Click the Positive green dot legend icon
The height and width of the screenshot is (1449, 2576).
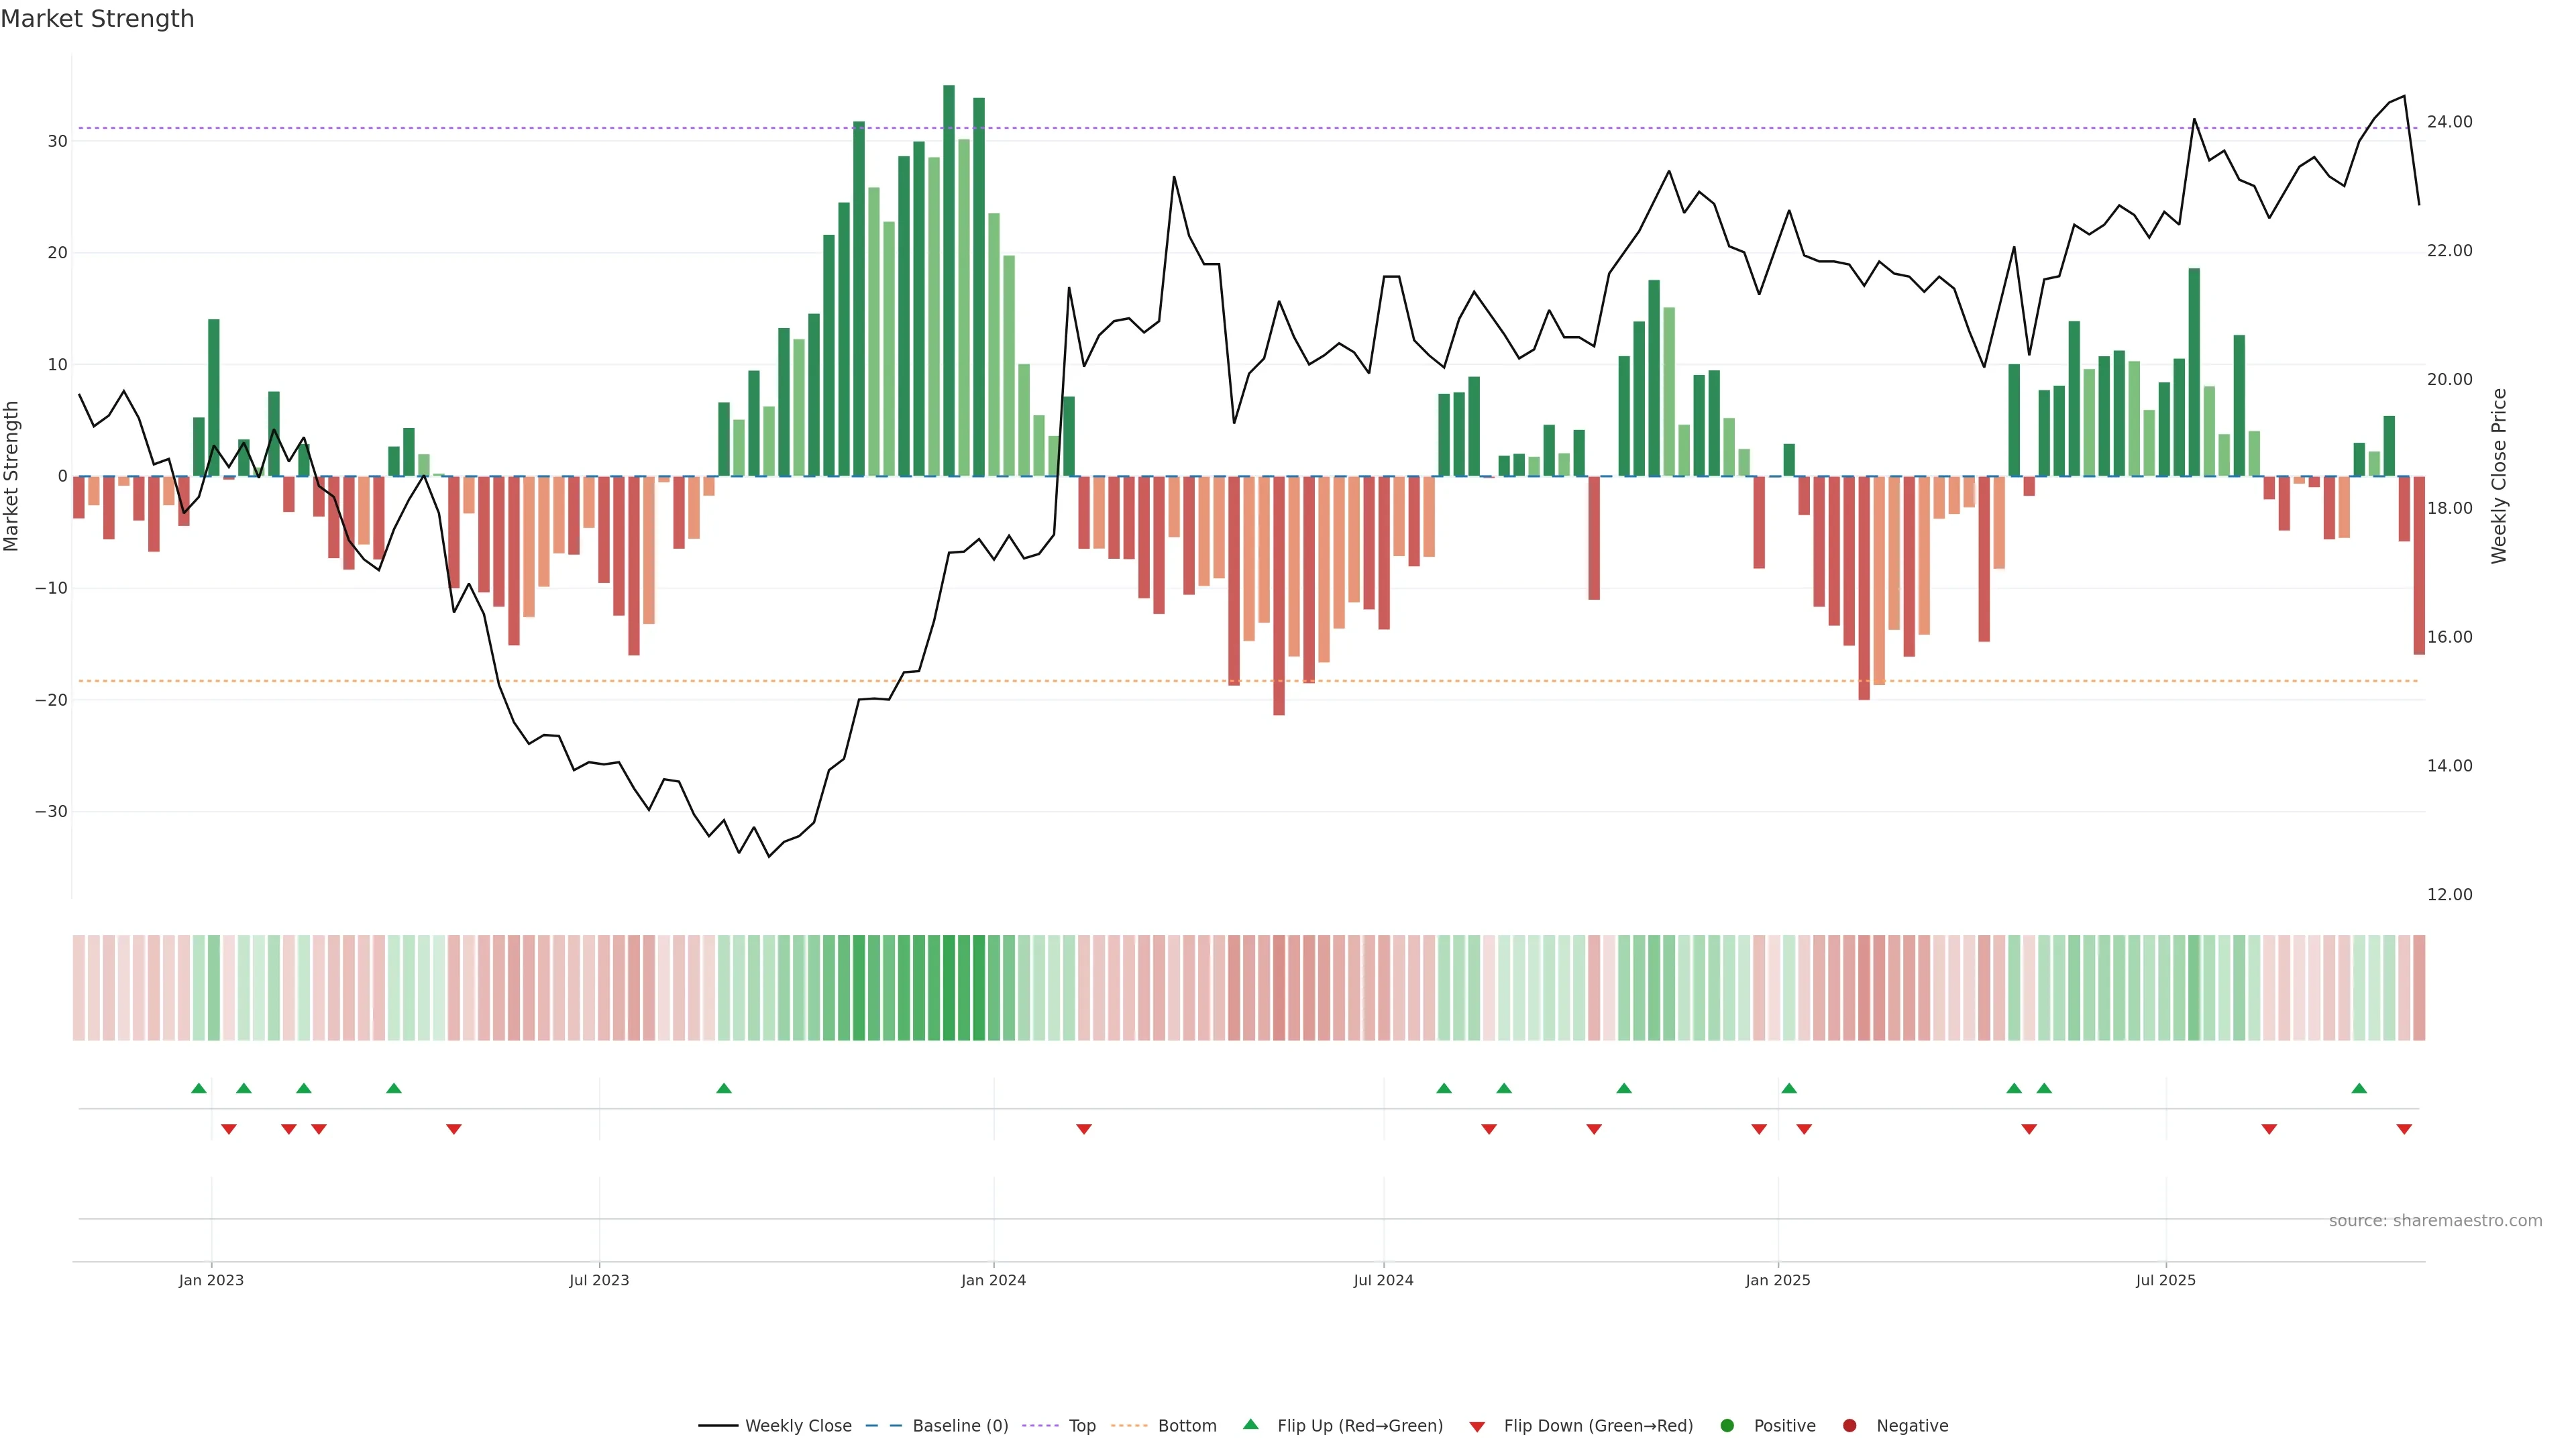click(x=1727, y=1426)
